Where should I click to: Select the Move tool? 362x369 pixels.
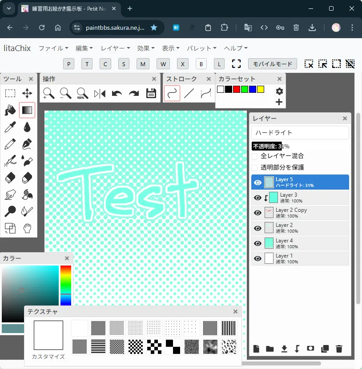27,93
